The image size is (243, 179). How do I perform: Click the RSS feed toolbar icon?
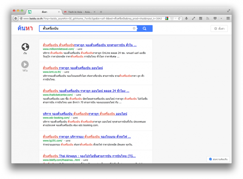208,19
